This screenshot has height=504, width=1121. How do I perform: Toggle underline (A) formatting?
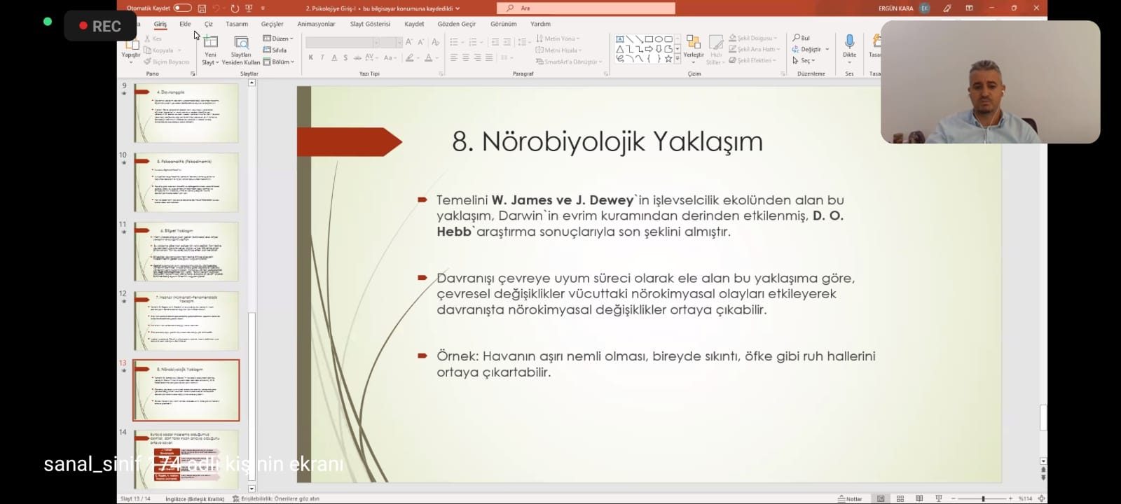point(334,58)
